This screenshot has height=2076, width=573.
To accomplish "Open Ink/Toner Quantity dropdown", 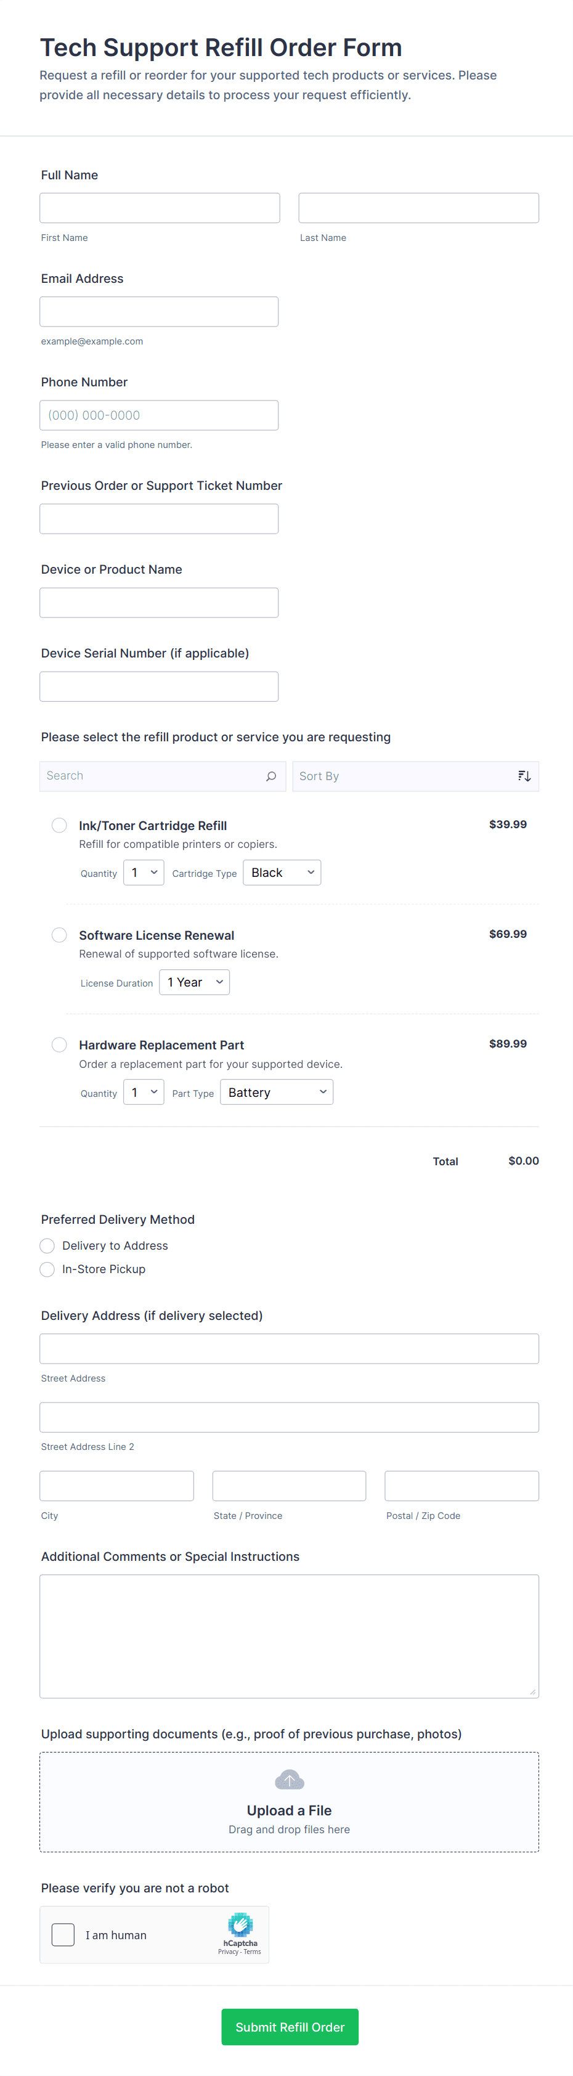I will click(144, 873).
